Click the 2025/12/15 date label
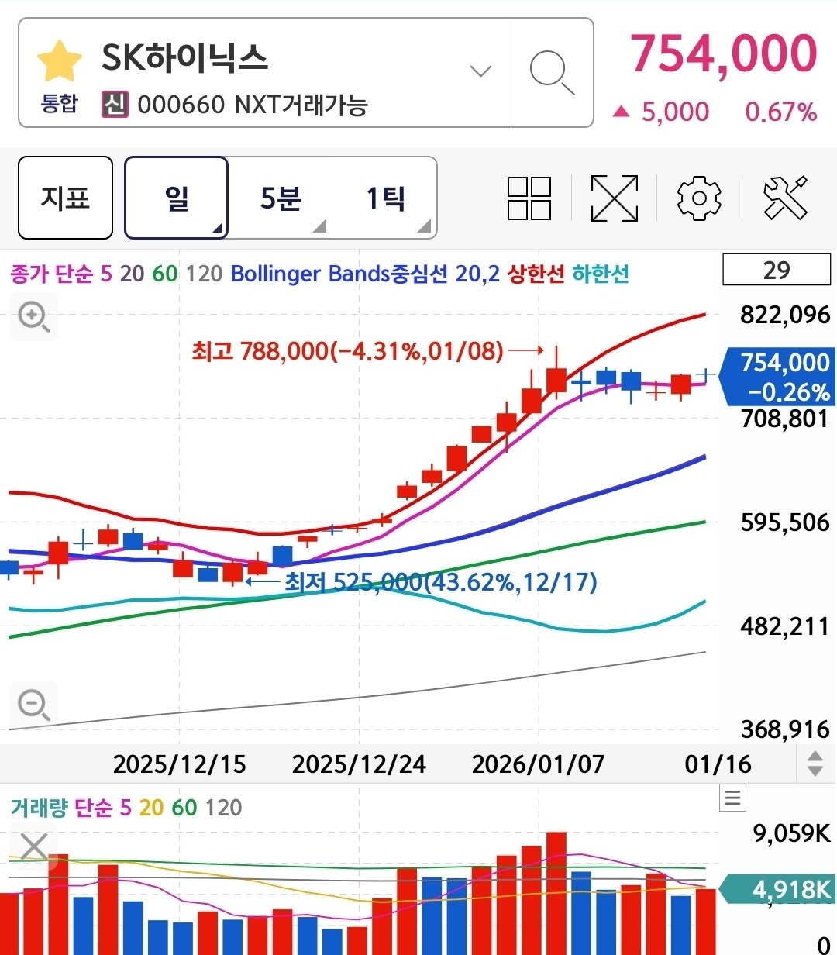Image resolution: width=837 pixels, height=955 pixels. 180,764
